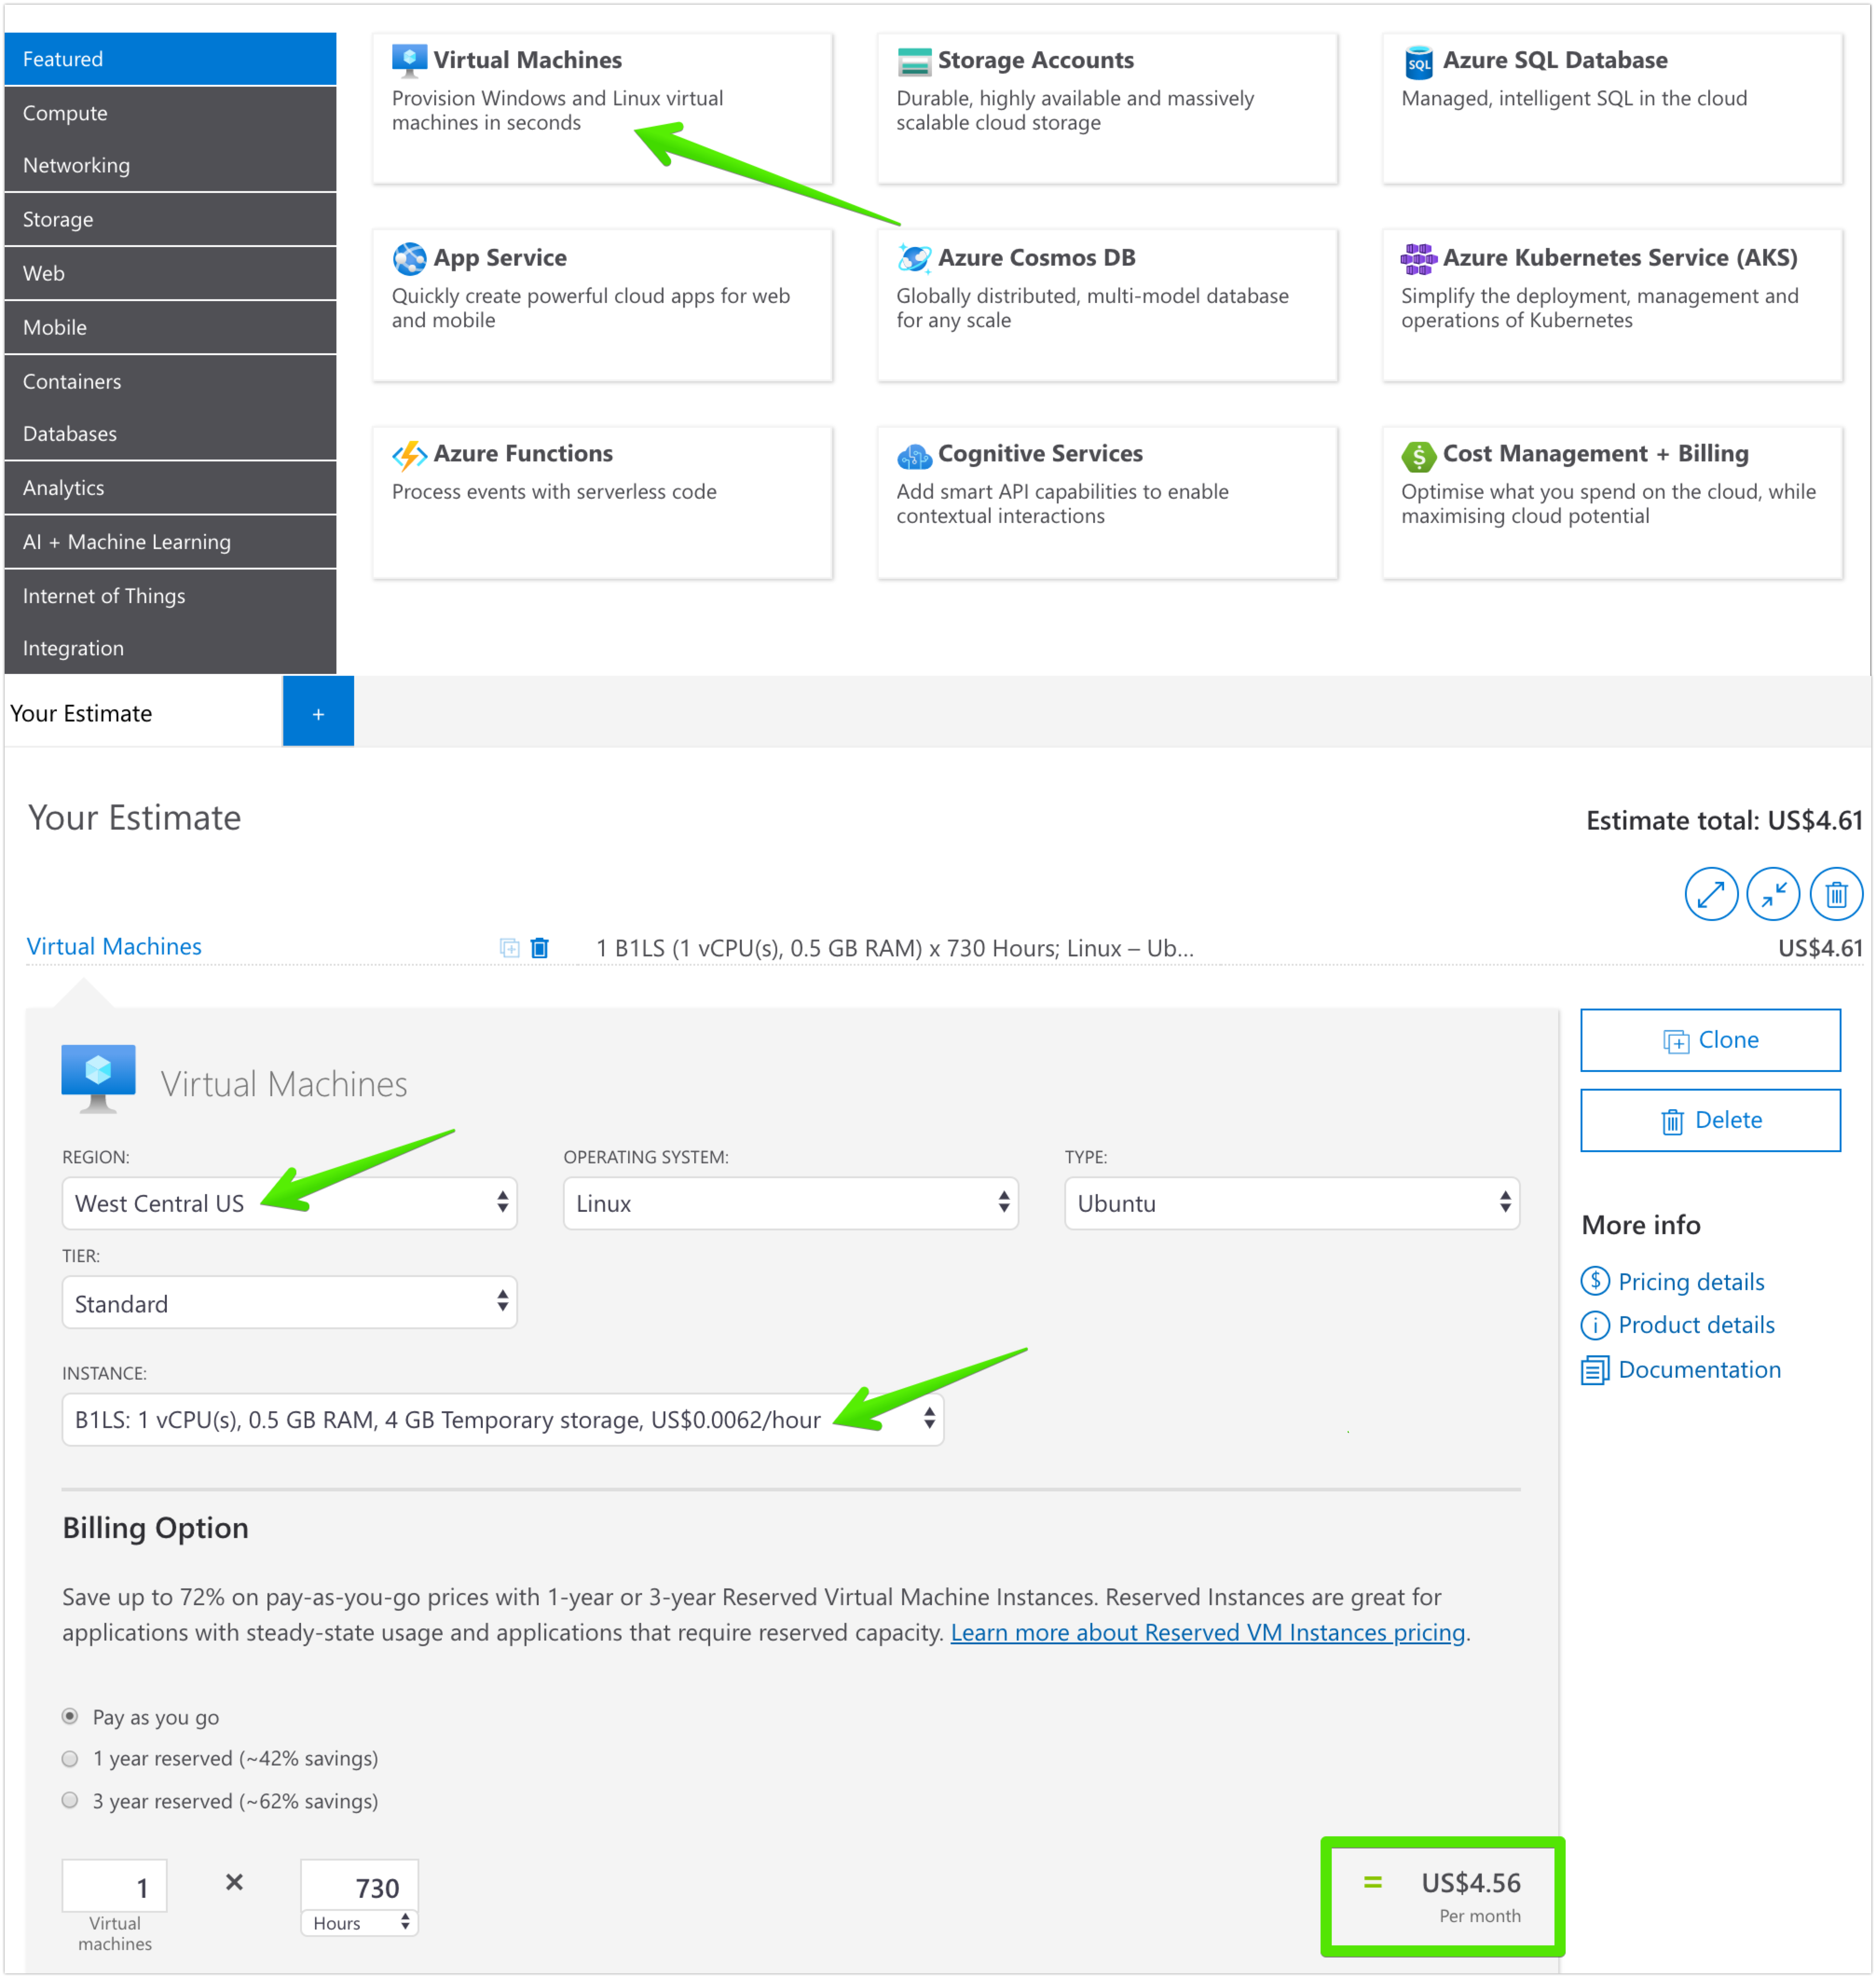Click the Cognitive Services card title
1876x1978 pixels.
(x=1040, y=453)
